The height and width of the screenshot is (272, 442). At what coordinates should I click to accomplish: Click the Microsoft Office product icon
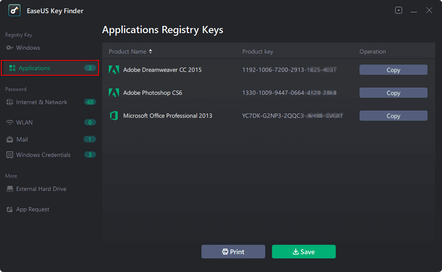point(114,116)
